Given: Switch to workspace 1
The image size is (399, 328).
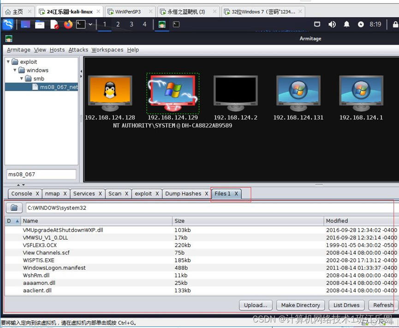Looking at the screenshot, I should click(x=105, y=24).
